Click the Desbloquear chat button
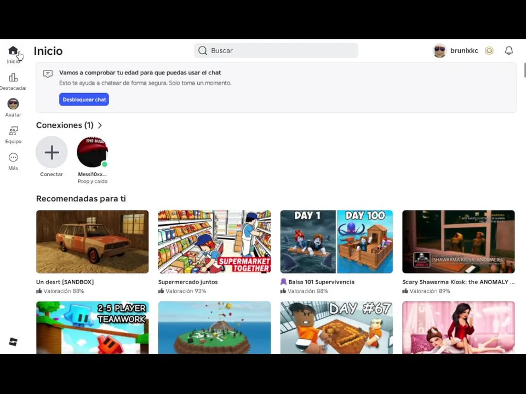The width and height of the screenshot is (526, 394). 84,100
